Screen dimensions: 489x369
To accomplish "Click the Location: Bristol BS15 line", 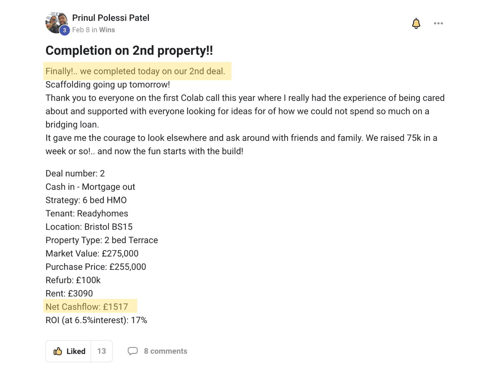I will 89,227.
